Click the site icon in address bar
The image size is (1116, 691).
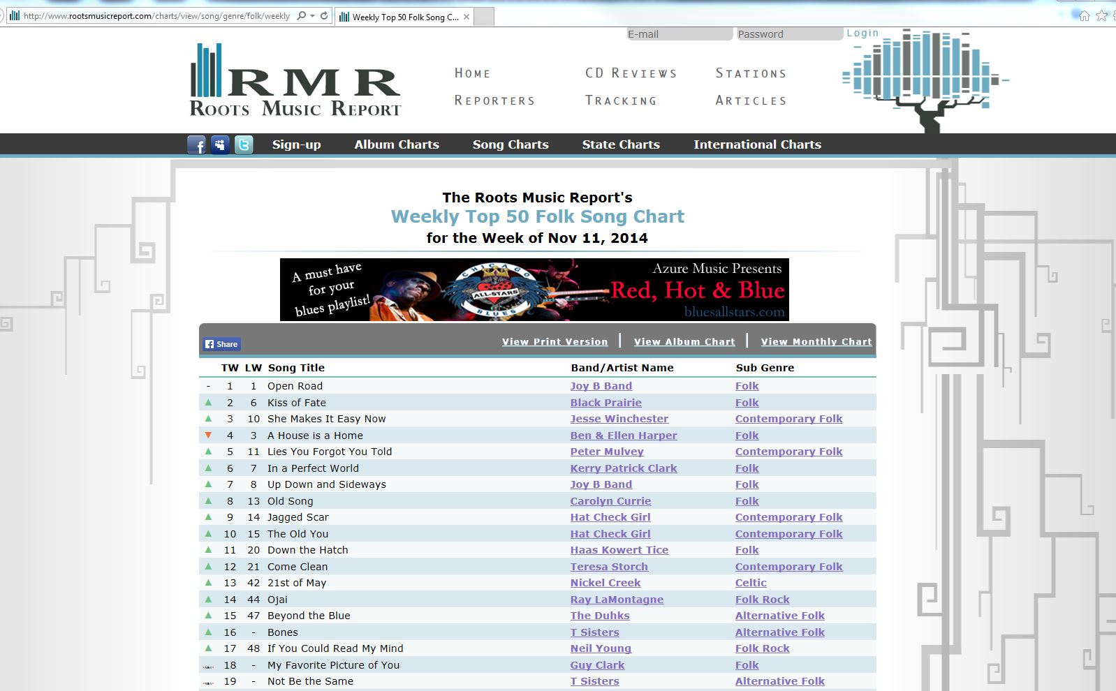coord(15,15)
